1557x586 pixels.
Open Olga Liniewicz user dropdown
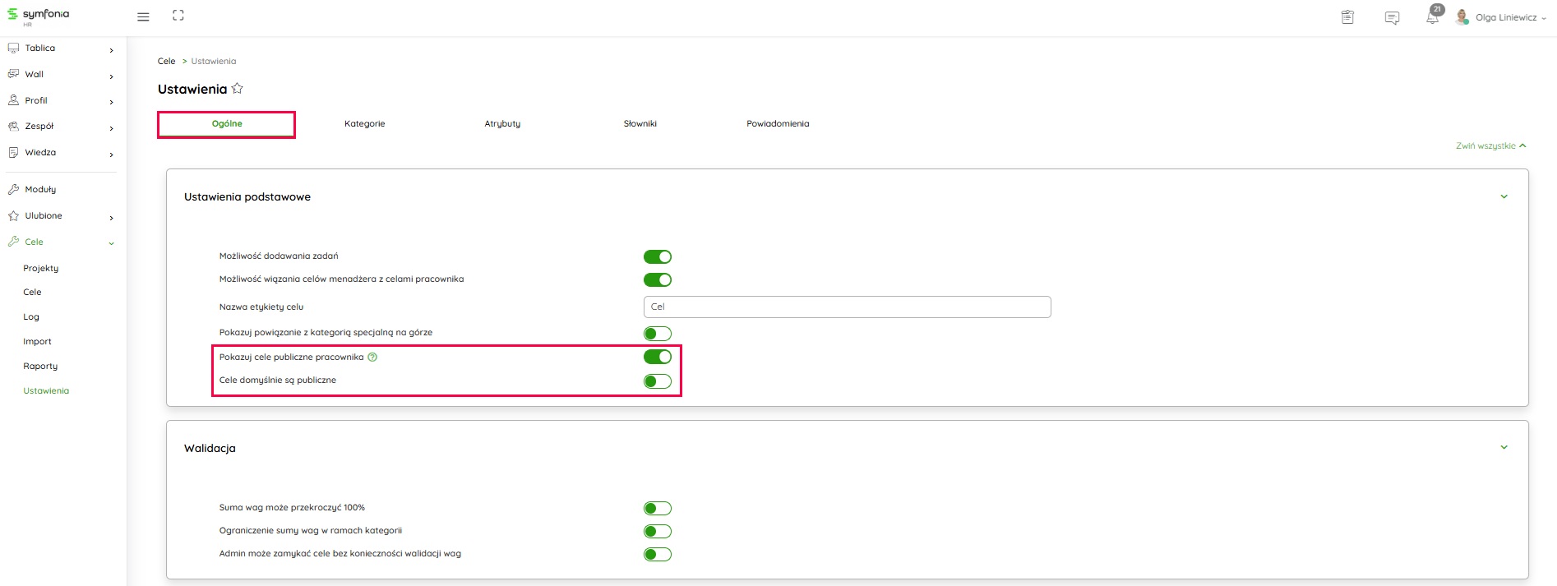(1506, 17)
